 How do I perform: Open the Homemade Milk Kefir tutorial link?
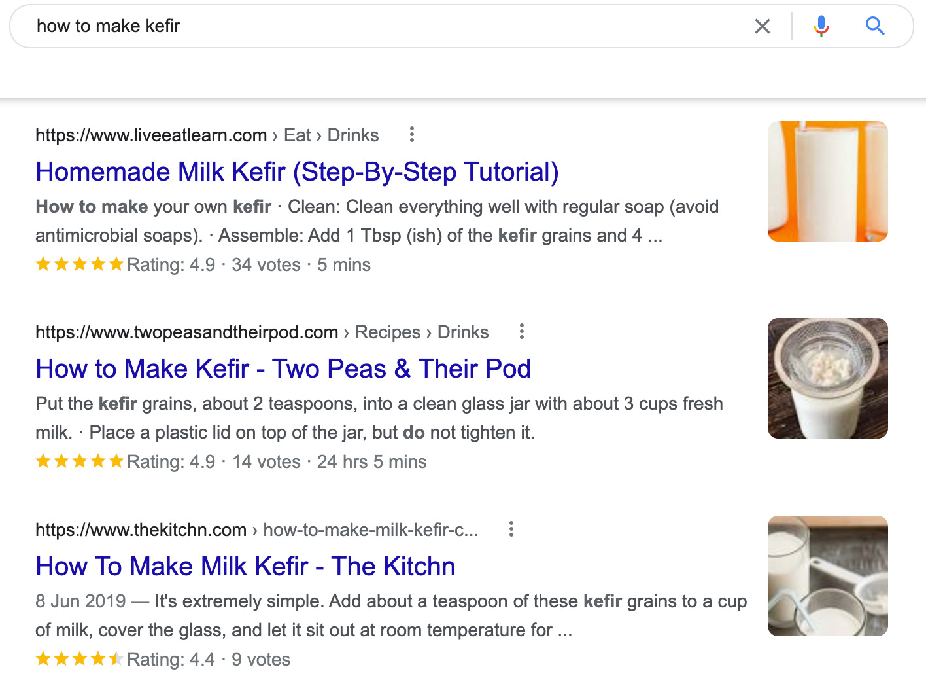coord(298,171)
